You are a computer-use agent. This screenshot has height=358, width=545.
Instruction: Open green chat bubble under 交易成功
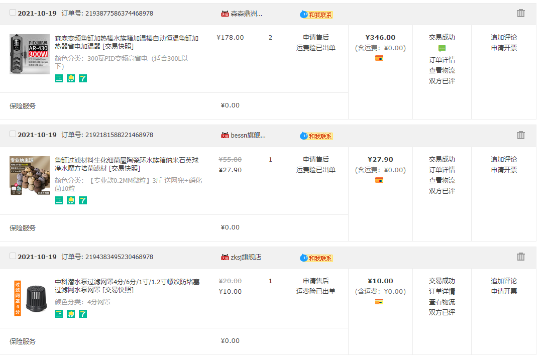pos(442,49)
